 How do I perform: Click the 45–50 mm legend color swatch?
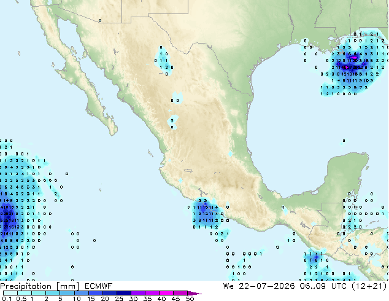point(180,293)
